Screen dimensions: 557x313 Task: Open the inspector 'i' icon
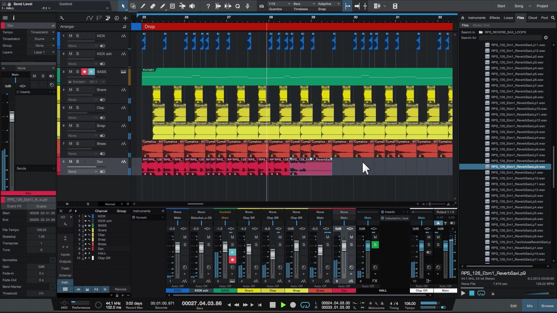coord(14,18)
